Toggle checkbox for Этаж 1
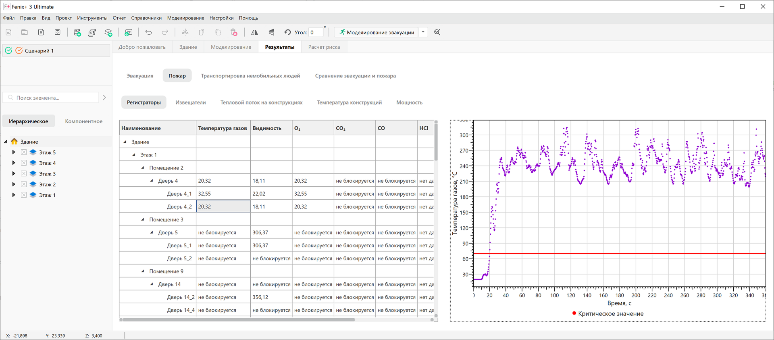774x340 pixels. tap(24, 195)
